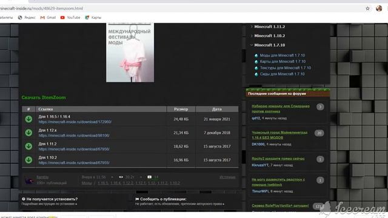Click the green download arrow for 1.12.x
Screen dimensions: 388x218
click(x=28, y=133)
